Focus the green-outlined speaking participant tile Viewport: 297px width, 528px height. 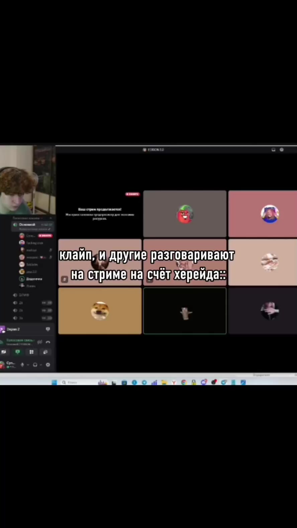(185, 311)
